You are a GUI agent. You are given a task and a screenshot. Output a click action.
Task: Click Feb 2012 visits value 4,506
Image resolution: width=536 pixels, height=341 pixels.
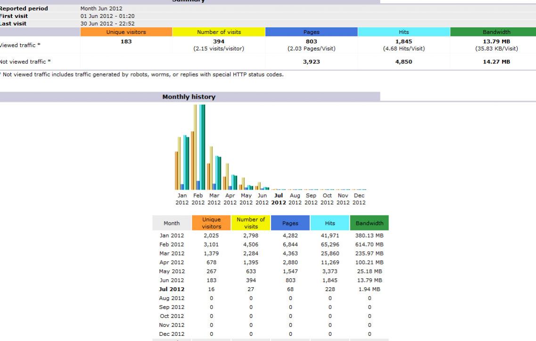point(251,245)
